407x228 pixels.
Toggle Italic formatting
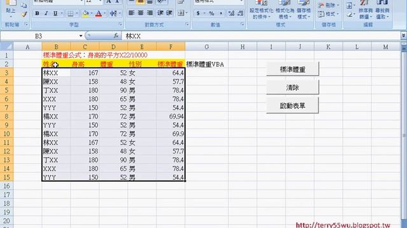(x=46, y=13)
